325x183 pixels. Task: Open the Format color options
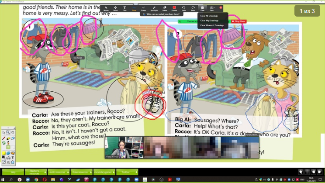[174, 8]
